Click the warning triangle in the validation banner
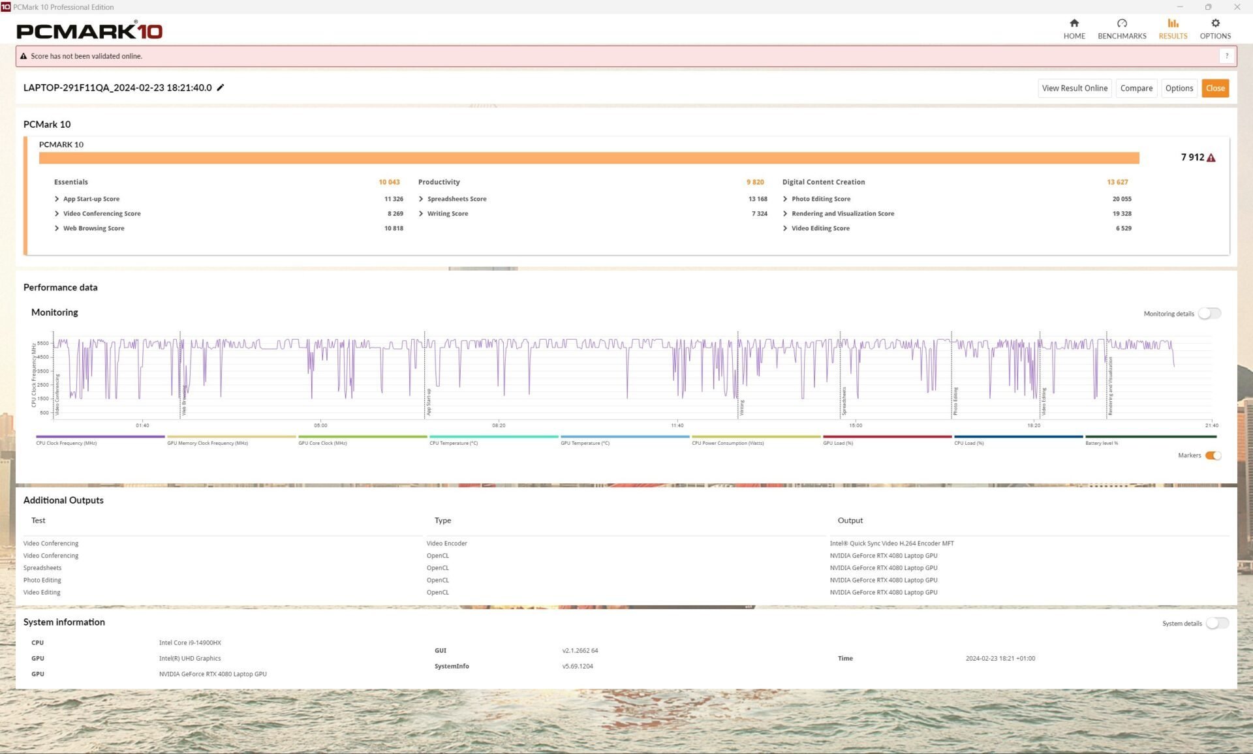 [23, 56]
